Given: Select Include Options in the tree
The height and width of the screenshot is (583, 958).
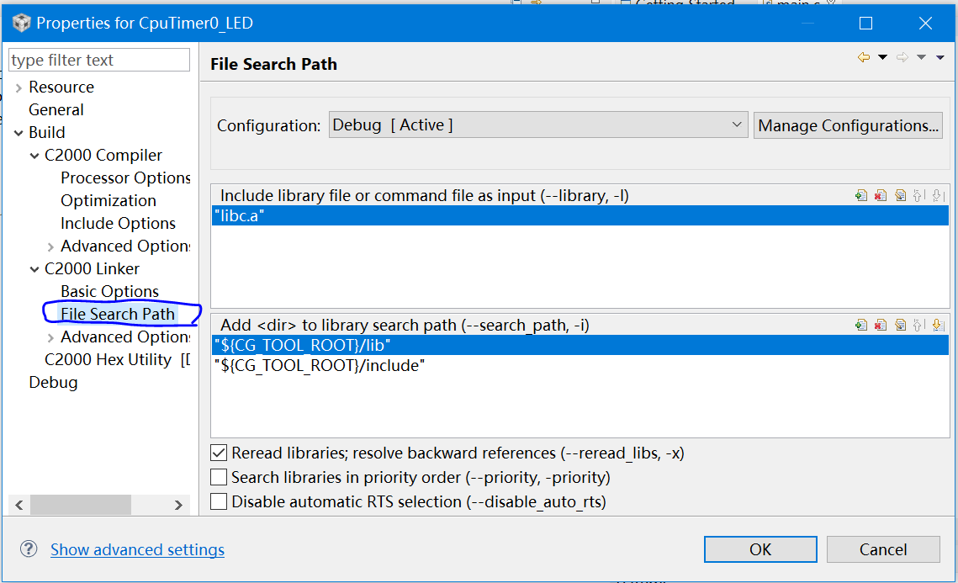Looking at the screenshot, I should coord(118,223).
